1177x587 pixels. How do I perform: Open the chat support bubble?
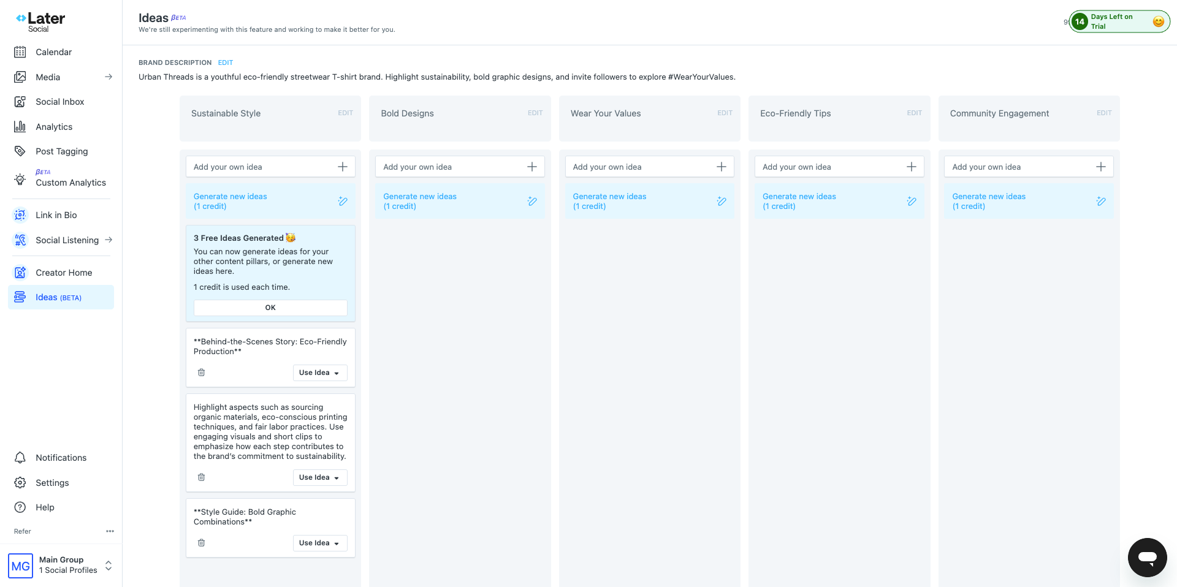(1147, 558)
